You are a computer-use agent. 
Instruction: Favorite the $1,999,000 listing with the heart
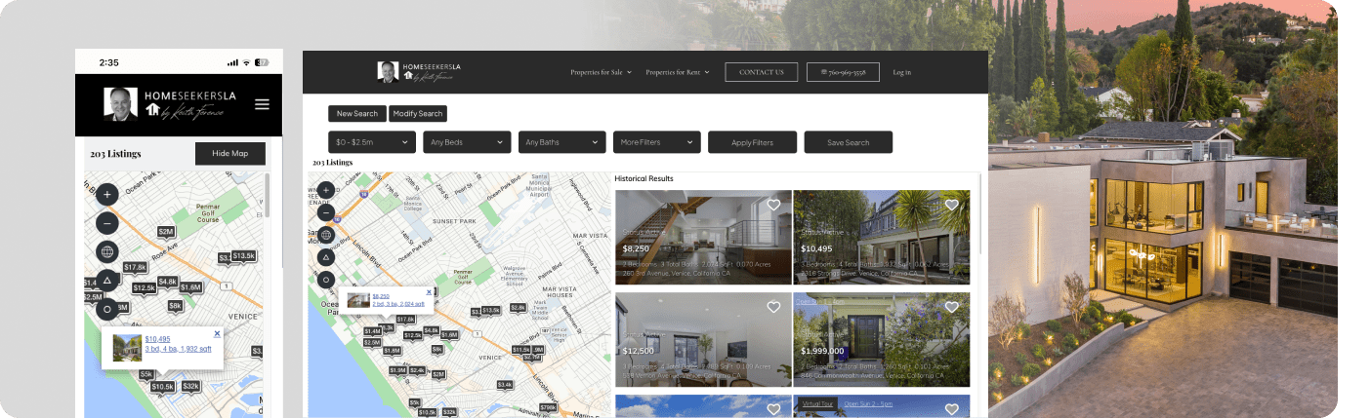[951, 307]
